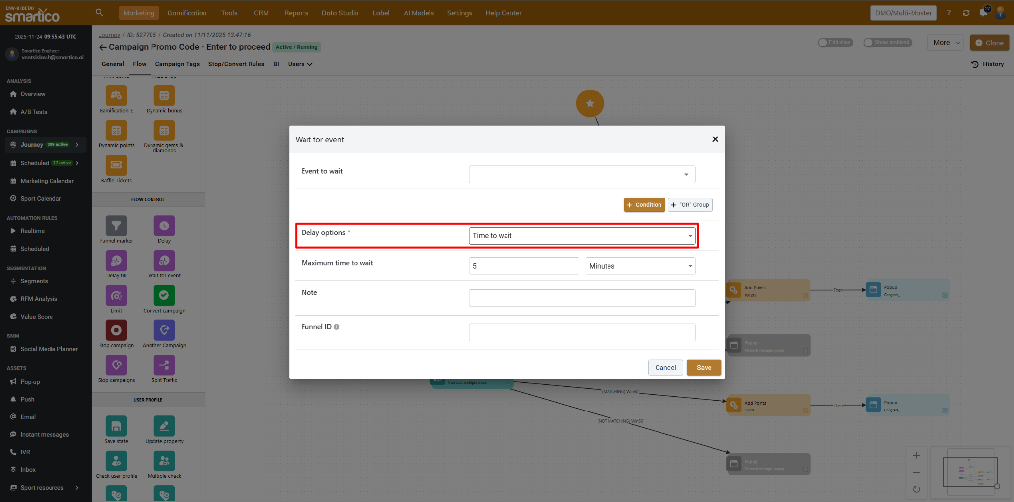
Task: Toggle the Show archived switch
Action: point(869,43)
